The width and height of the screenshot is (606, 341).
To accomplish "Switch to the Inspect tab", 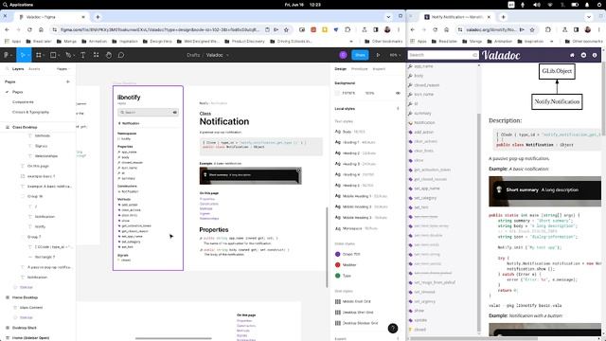I will pyautogui.click(x=379, y=69).
